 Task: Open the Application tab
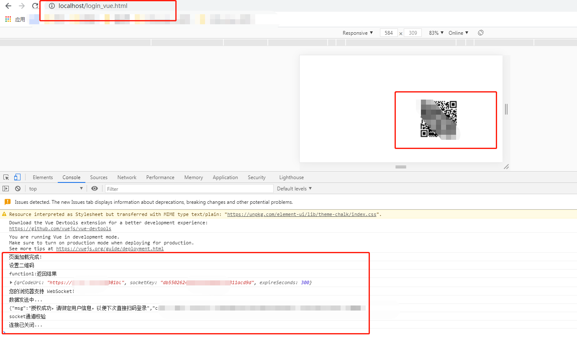pyautogui.click(x=225, y=177)
